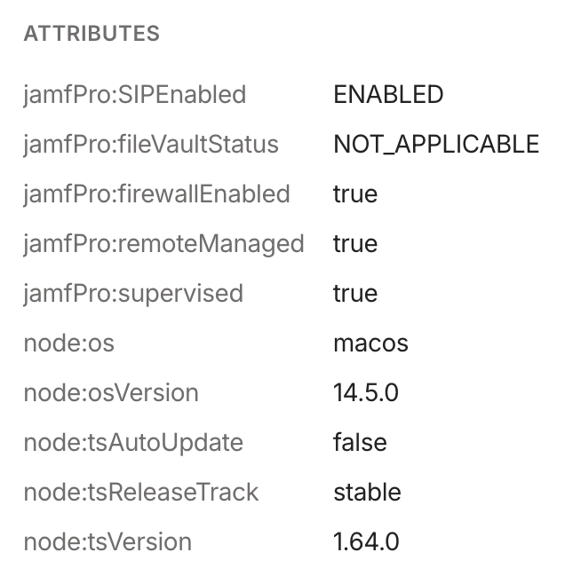
Task: Select the ENABLED value text
Action: 388,94
